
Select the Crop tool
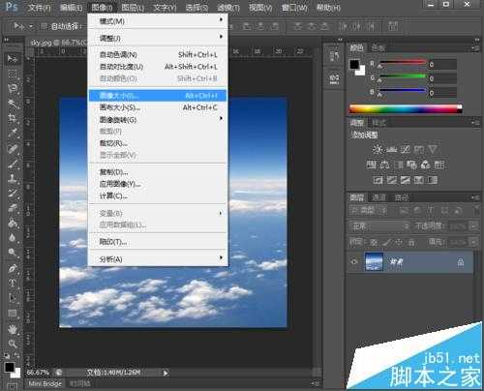pos(13,118)
